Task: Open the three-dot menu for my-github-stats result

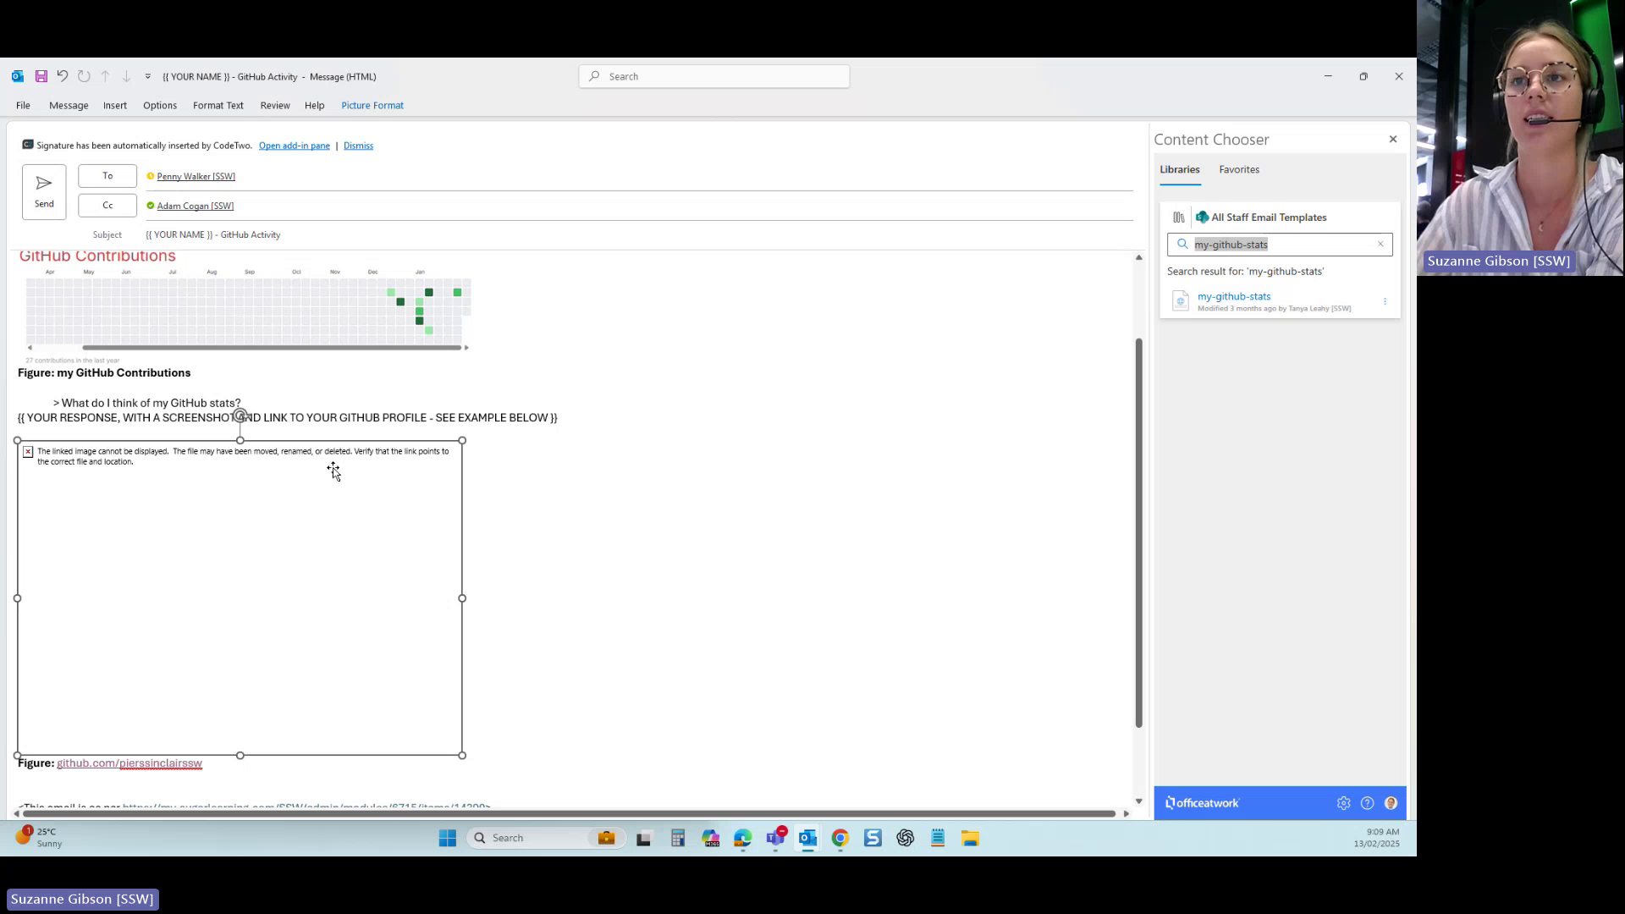Action: pos(1385,301)
